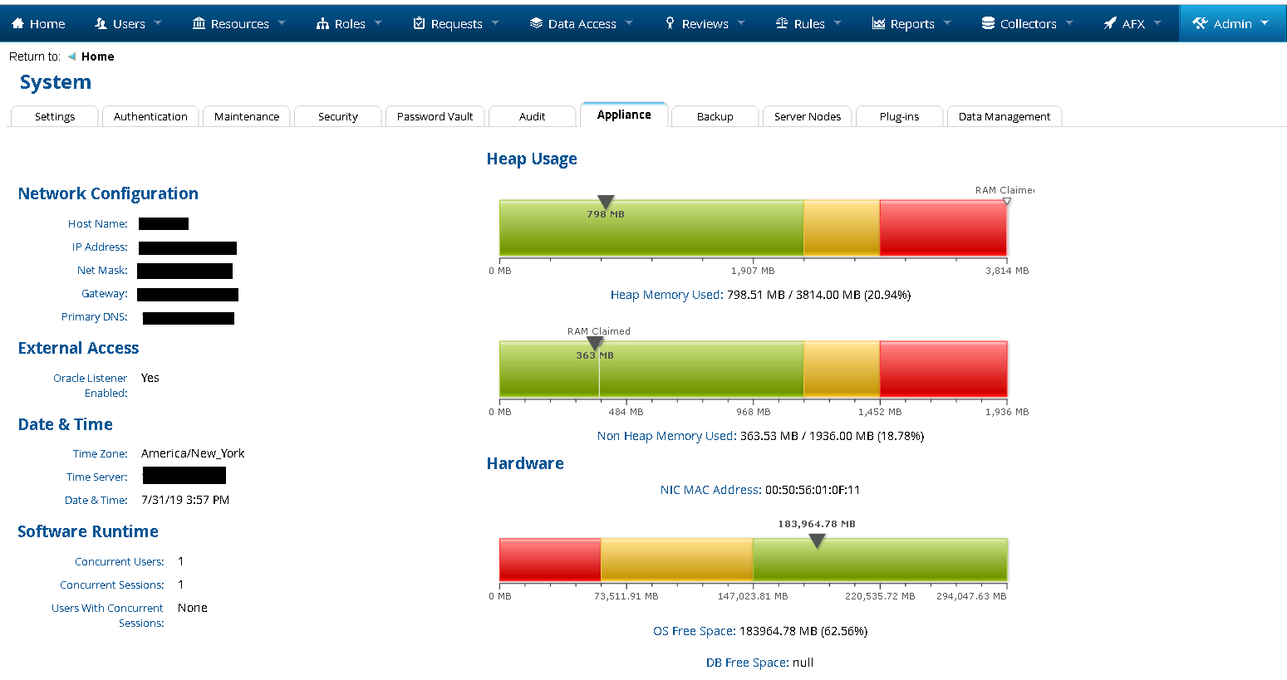The height and width of the screenshot is (680, 1287).
Task: Open the Backup tab
Action: click(x=715, y=116)
